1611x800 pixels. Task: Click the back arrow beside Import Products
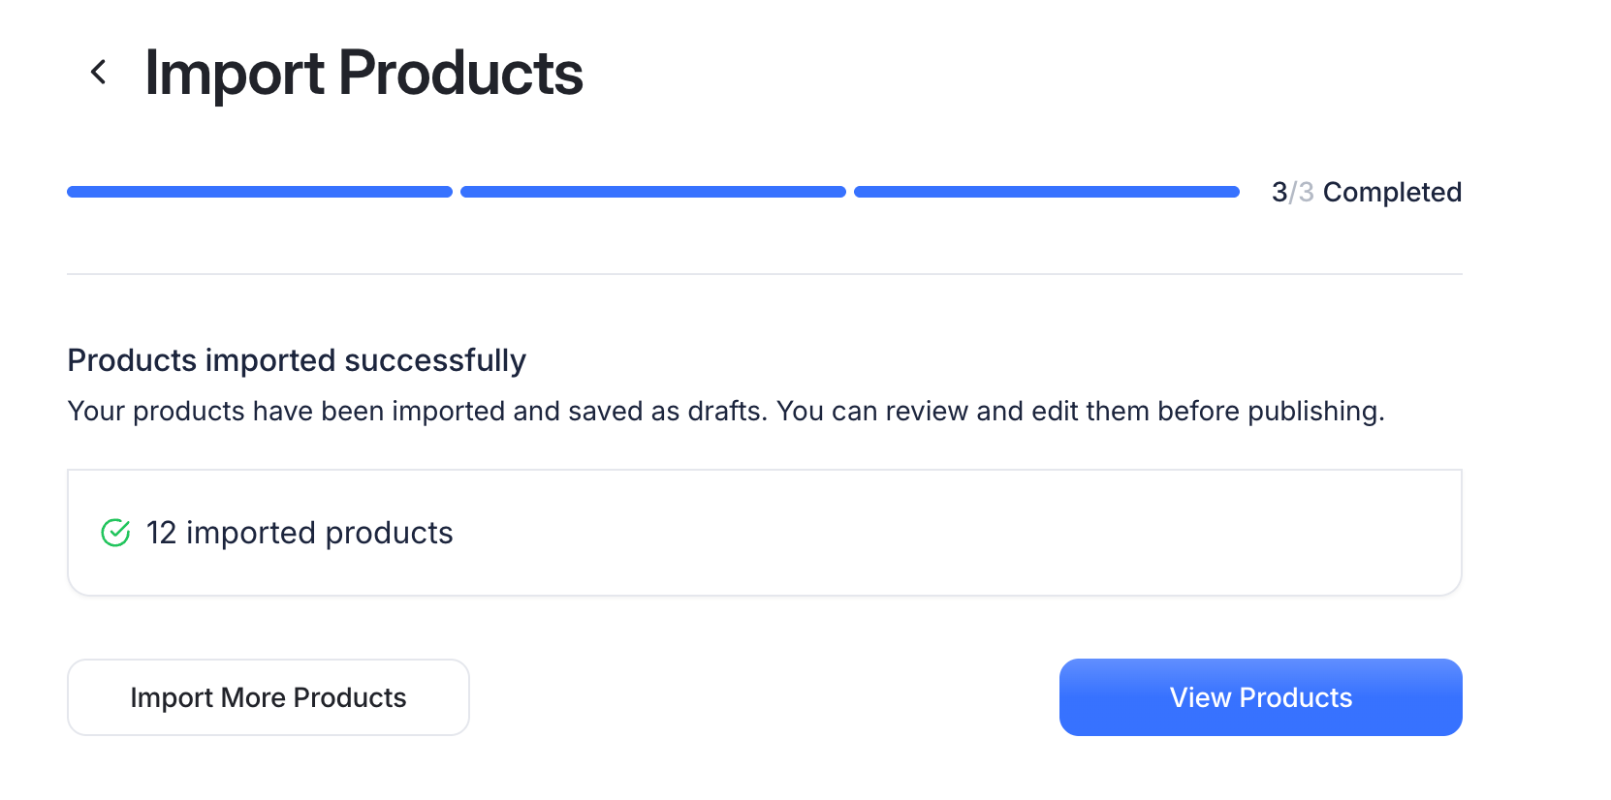98,72
